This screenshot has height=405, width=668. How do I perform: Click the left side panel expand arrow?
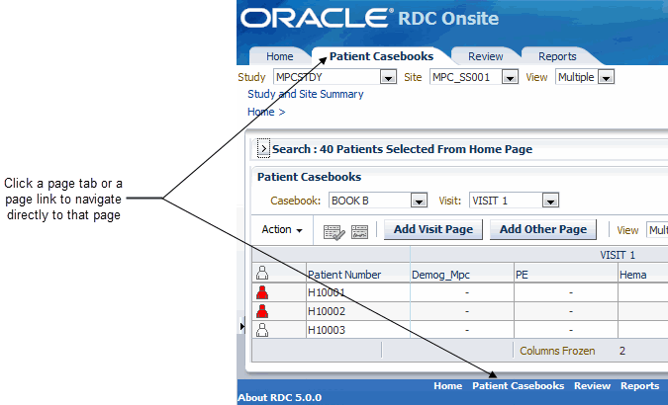(242, 326)
